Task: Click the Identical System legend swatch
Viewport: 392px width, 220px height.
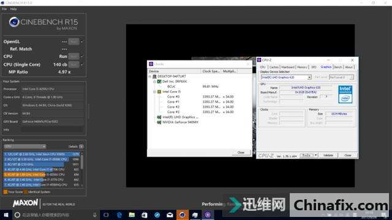Action: pyautogui.click(x=25, y=192)
